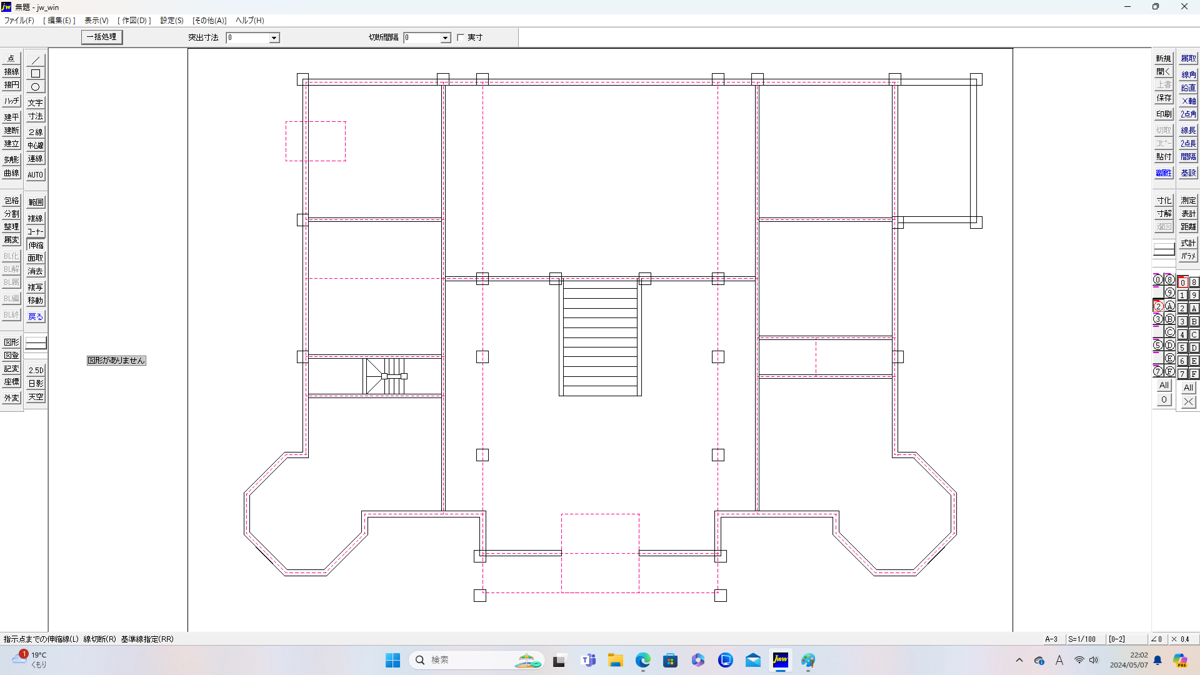This screenshot has height=675, width=1200.
Task: Select the circle drawing tool icon
Action: tap(36, 87)
